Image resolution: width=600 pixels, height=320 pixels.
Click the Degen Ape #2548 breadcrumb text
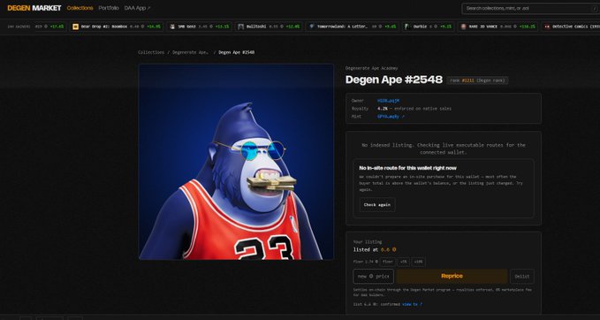coord(237,52)
